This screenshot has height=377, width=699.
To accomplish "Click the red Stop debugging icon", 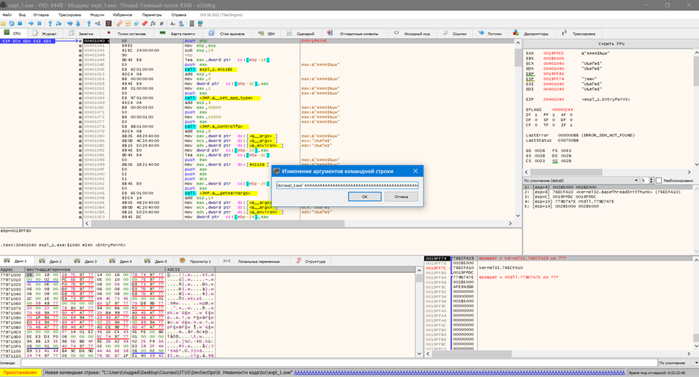I will (x=19, y=23).
